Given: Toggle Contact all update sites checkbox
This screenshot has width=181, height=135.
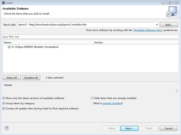Looking at the screenshot, I should [x=4, y=108].
